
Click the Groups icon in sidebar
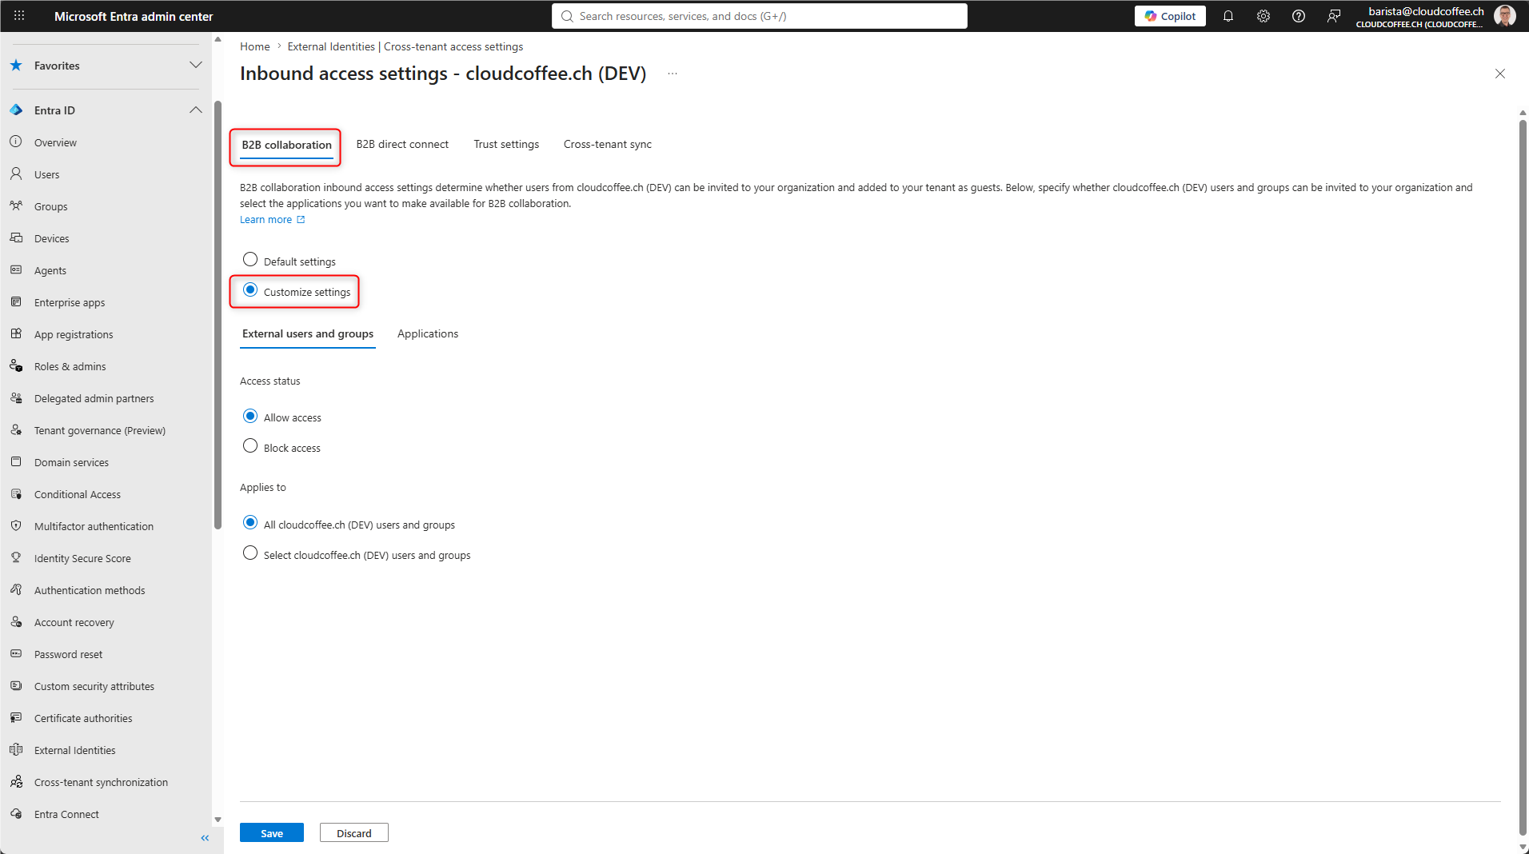point(16,206)
